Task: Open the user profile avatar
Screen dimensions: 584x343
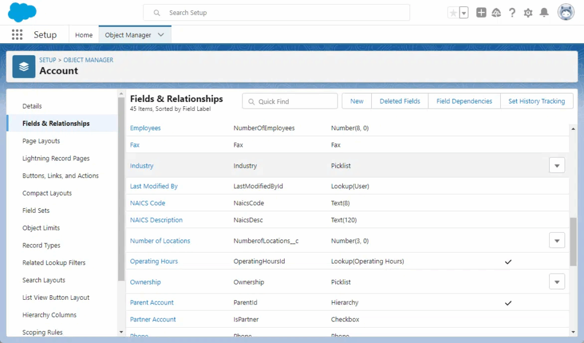Action: (x=566, y=13)
